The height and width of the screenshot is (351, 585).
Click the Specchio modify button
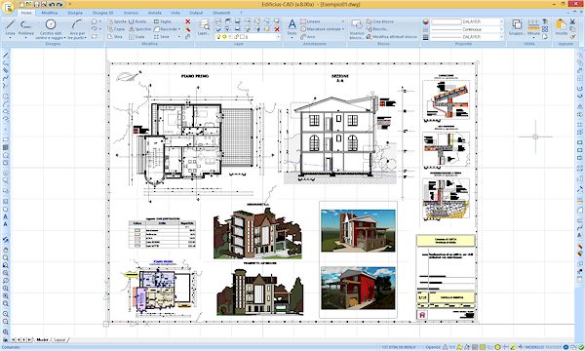coord(139,29)
